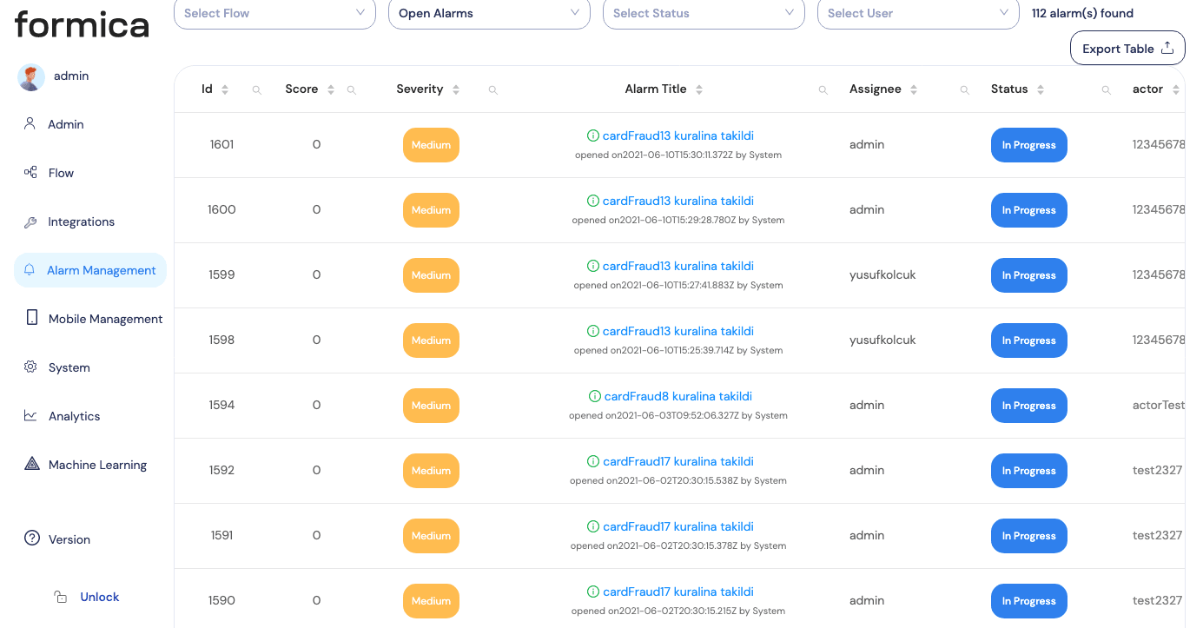
Task: Click the Integrations wrench icon
Action: tap(30, 222)
